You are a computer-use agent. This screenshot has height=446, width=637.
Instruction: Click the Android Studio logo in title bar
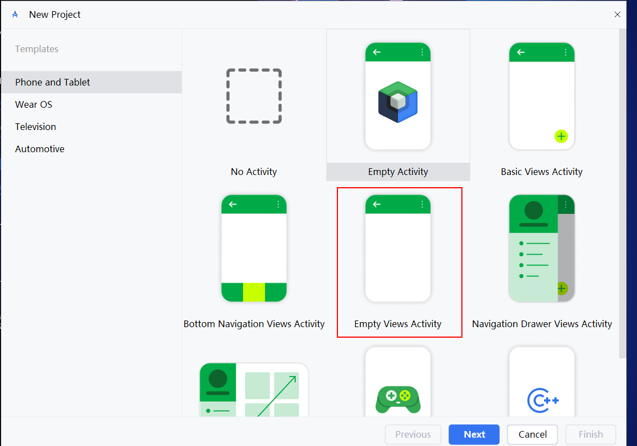[x=15, y=14]
